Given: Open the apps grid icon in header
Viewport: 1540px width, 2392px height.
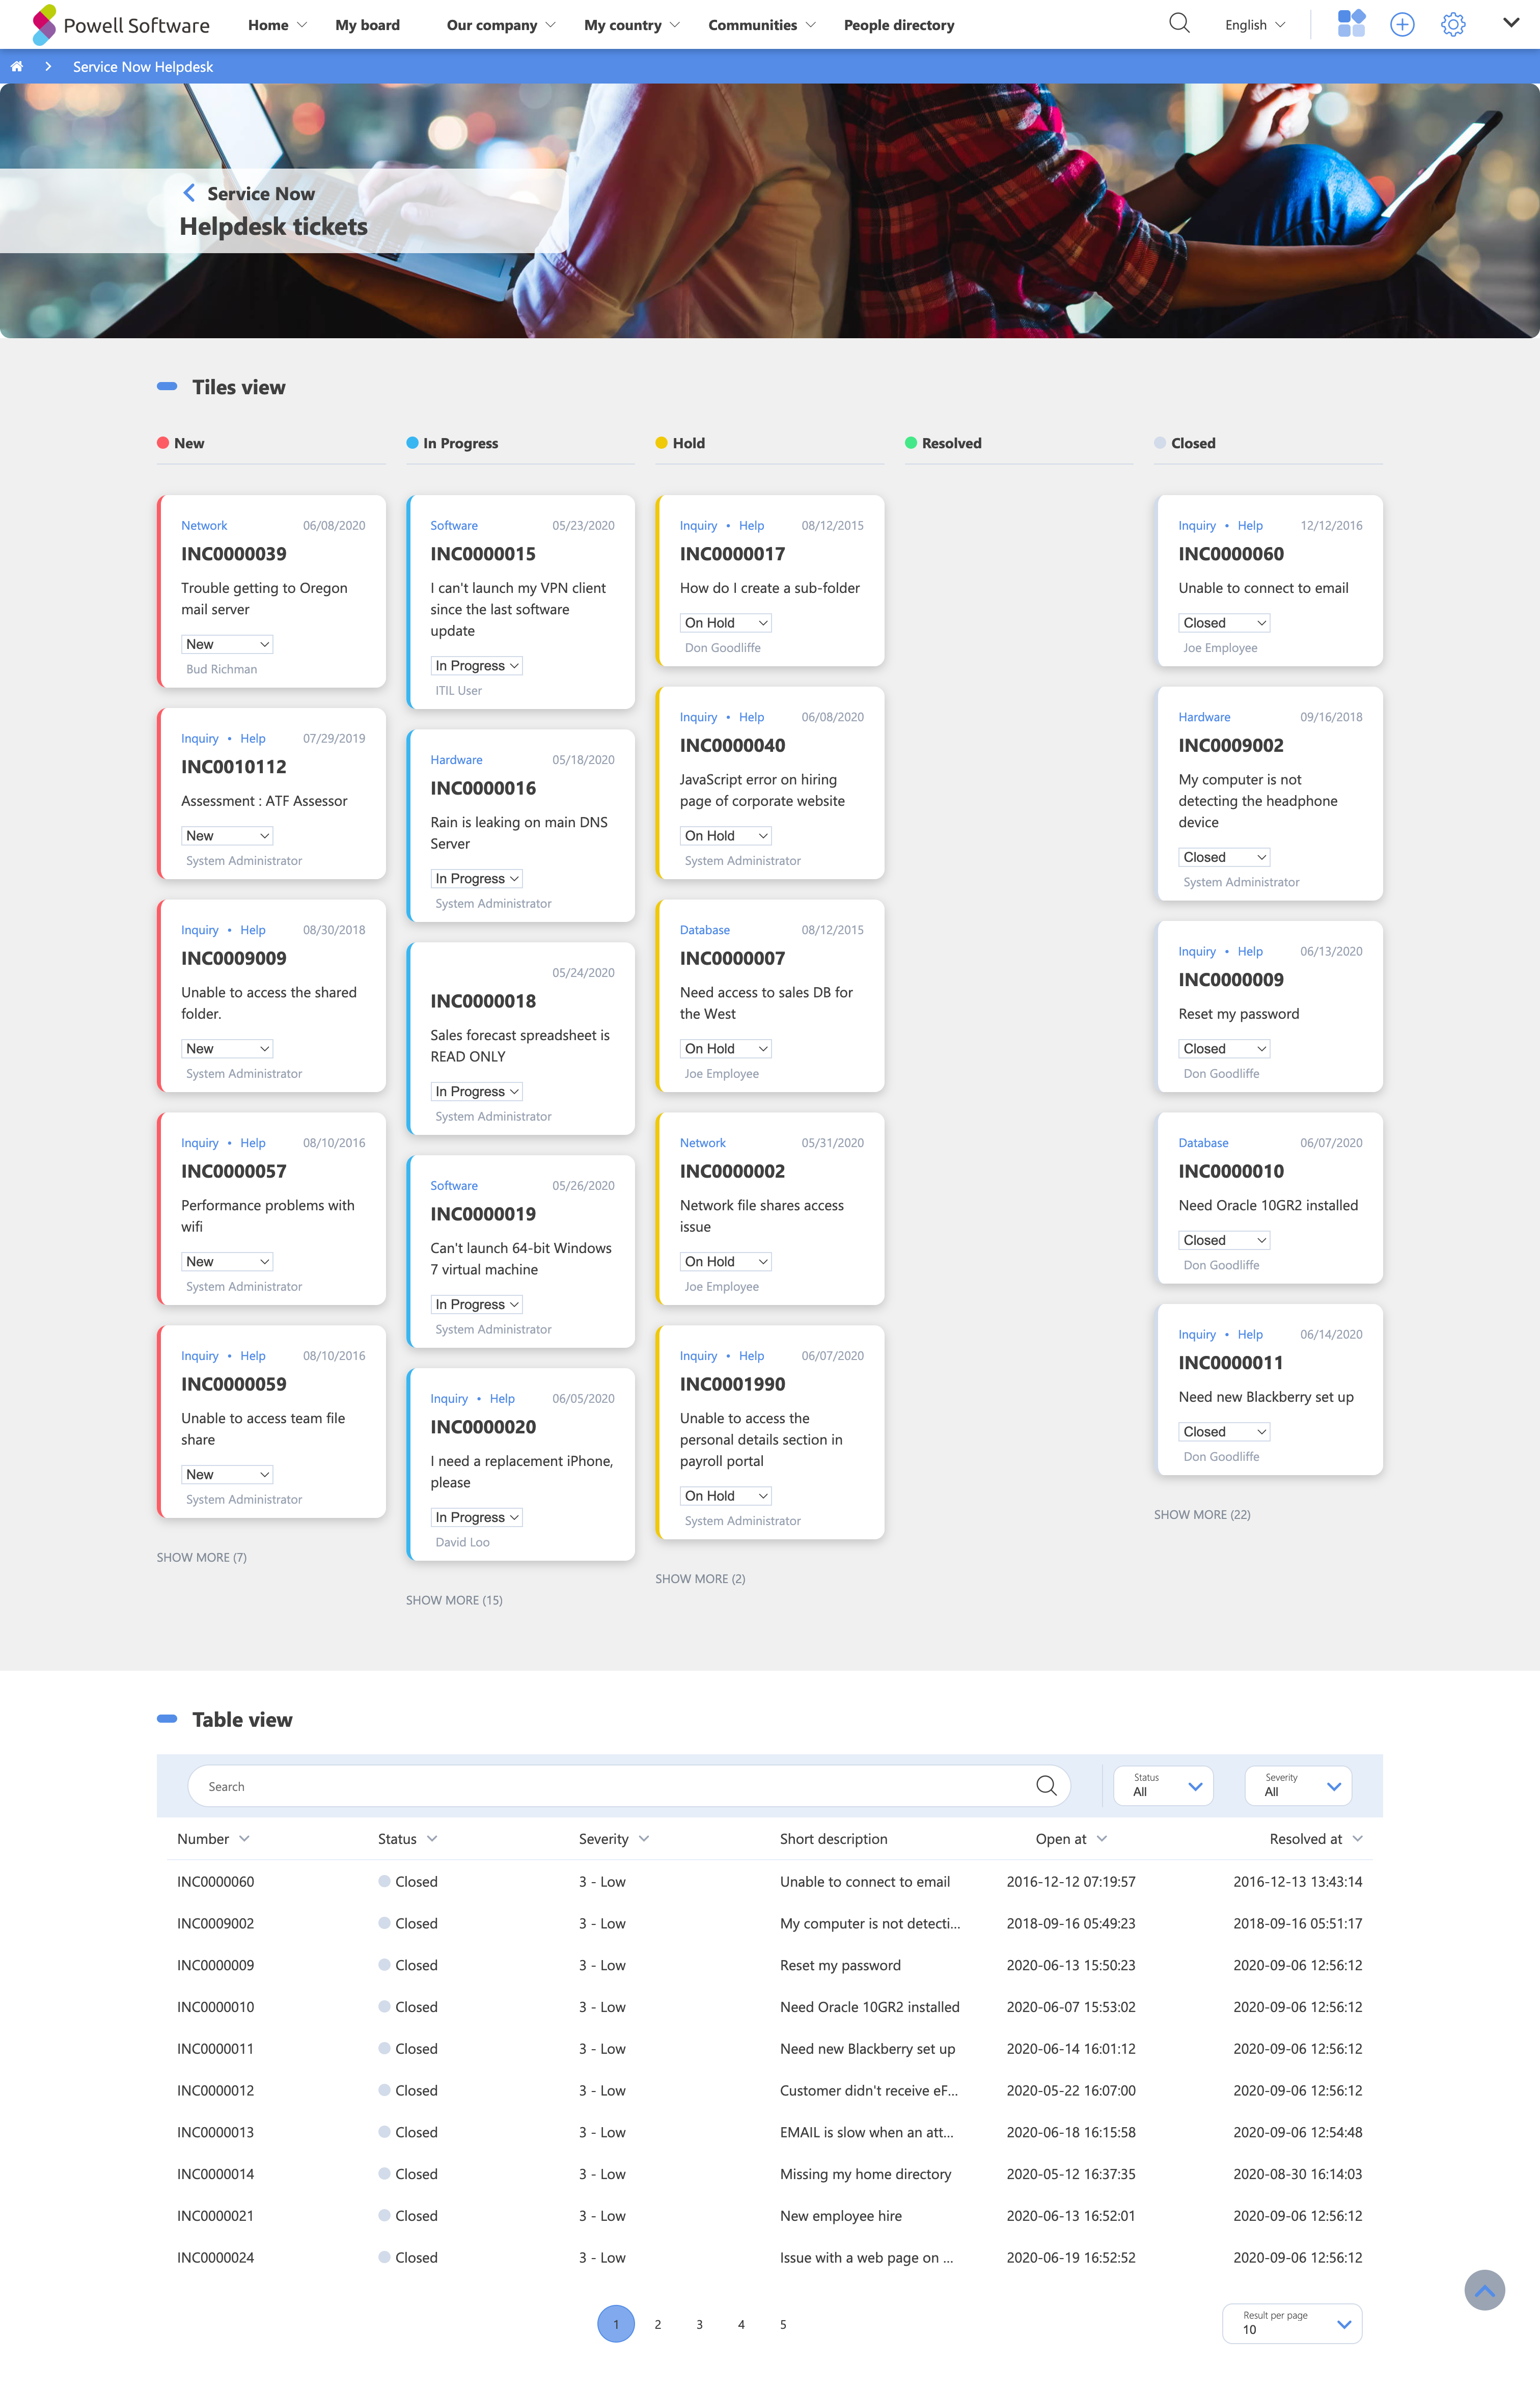Looking at the screenshot, I should pyautogui.click(x=1351, y=24).
